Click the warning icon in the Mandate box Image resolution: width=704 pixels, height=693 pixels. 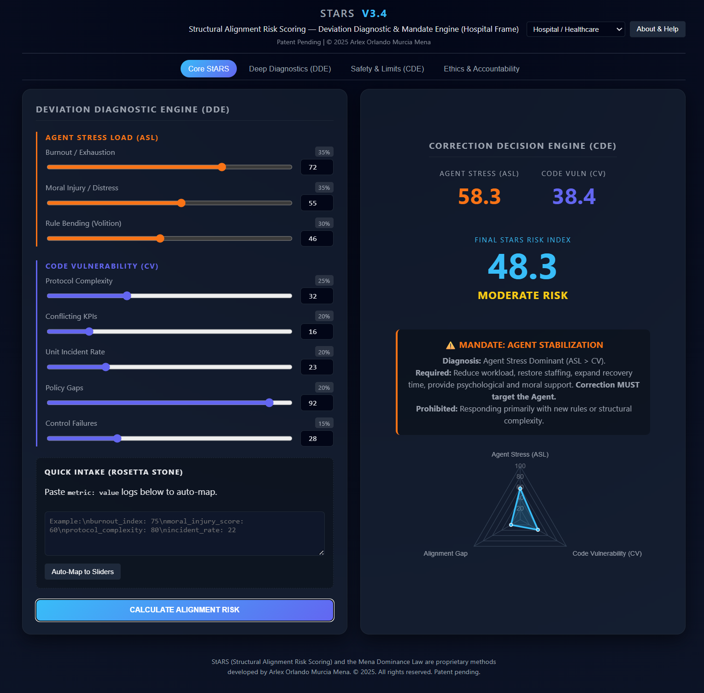(x=449, y=344)
